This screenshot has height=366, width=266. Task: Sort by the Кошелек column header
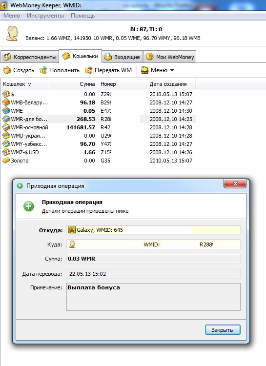pos(24,84)
